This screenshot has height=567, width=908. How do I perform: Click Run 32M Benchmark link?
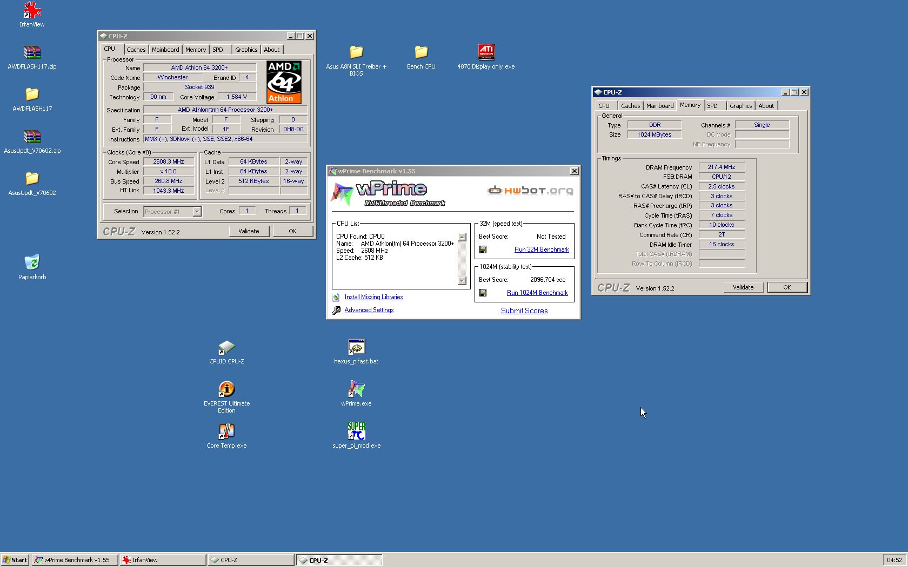click(542, 249)
